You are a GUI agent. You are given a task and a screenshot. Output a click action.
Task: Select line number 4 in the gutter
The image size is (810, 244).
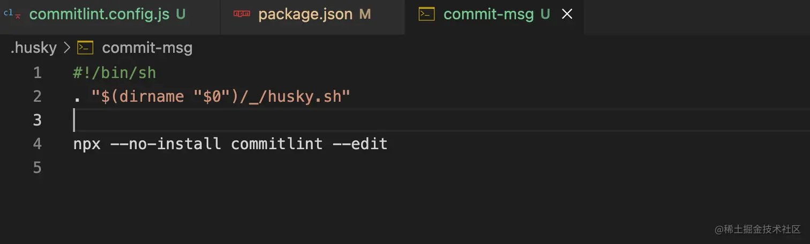[37, 144]
